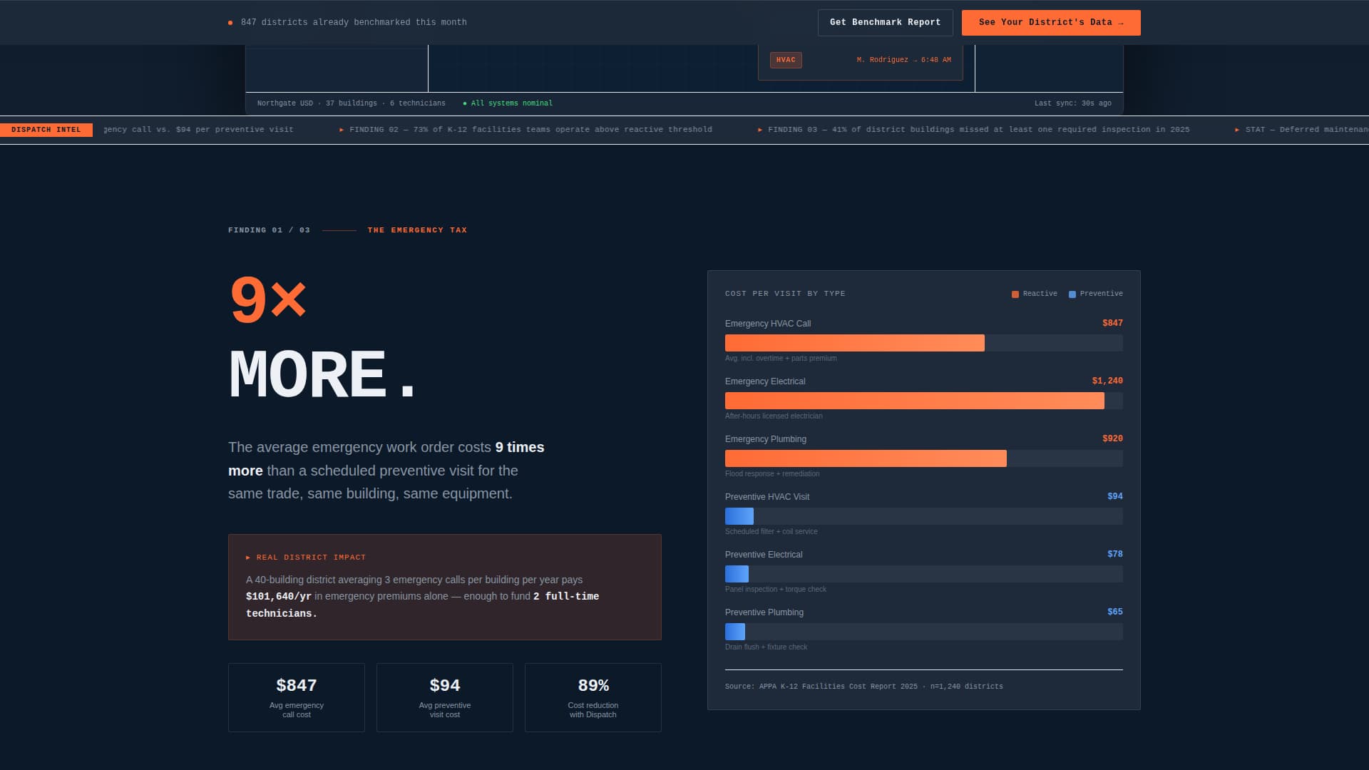The image size is (1369, 770).
Task: Click the green All systems nominal status
Action: 508,103
